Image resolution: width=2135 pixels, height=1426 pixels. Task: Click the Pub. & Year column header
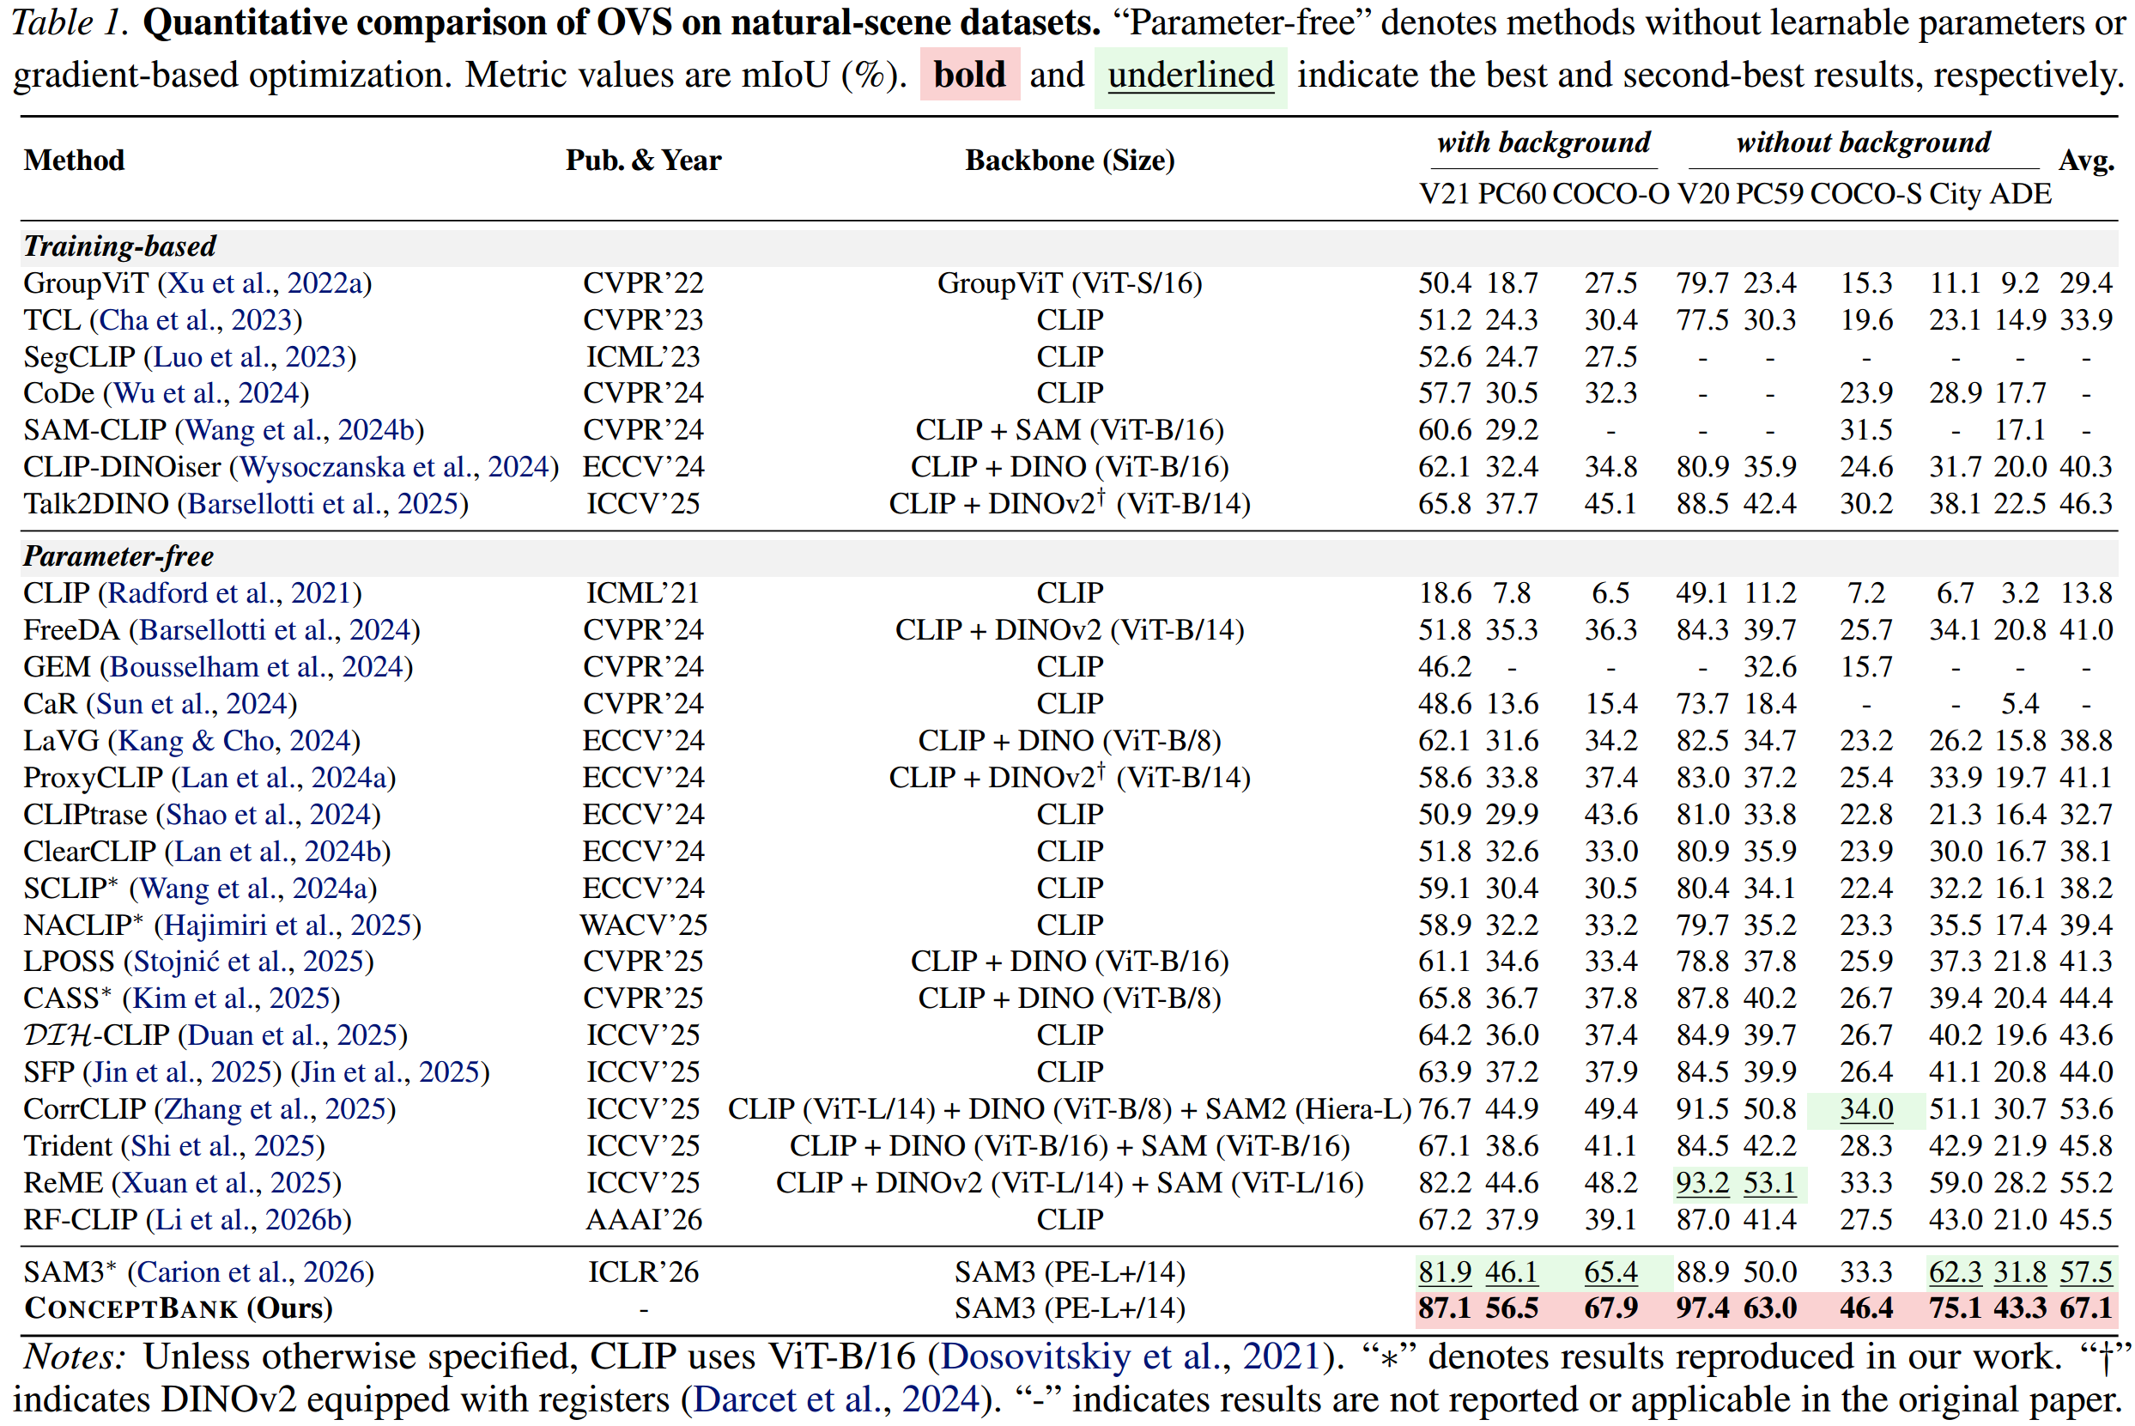coord(644,160)
